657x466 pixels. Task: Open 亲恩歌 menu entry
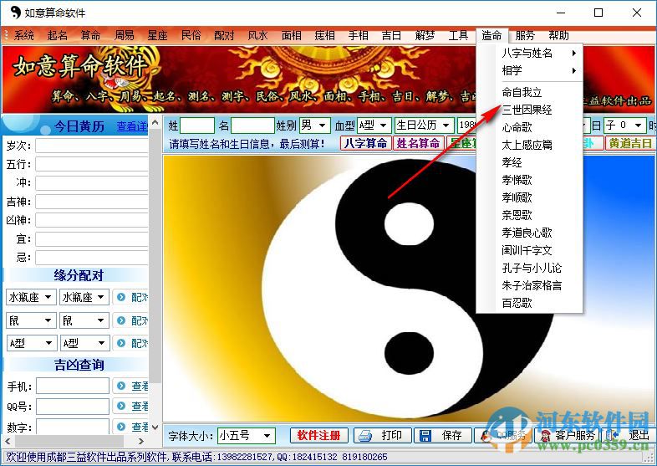point(530,215)
